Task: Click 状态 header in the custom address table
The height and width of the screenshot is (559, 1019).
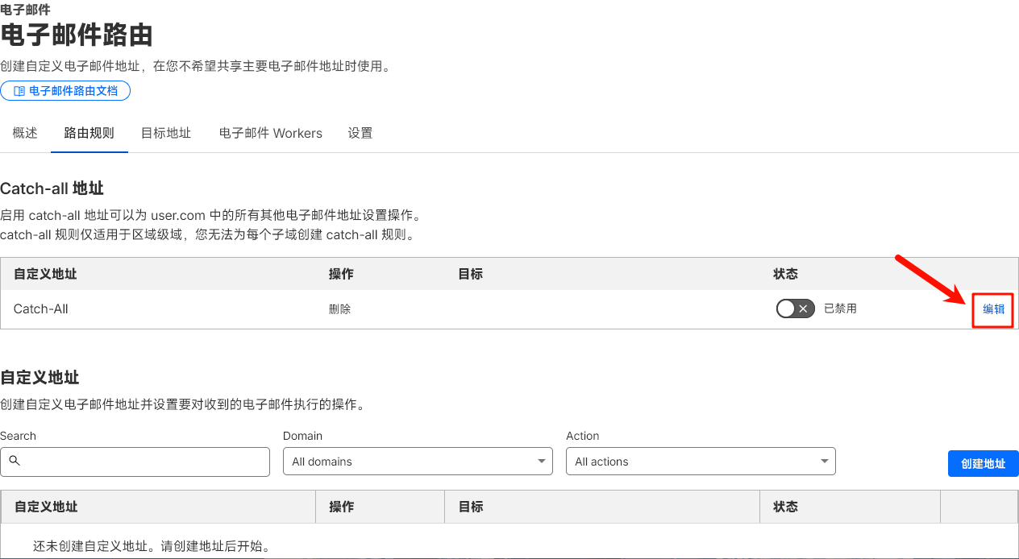Action: 785,507
